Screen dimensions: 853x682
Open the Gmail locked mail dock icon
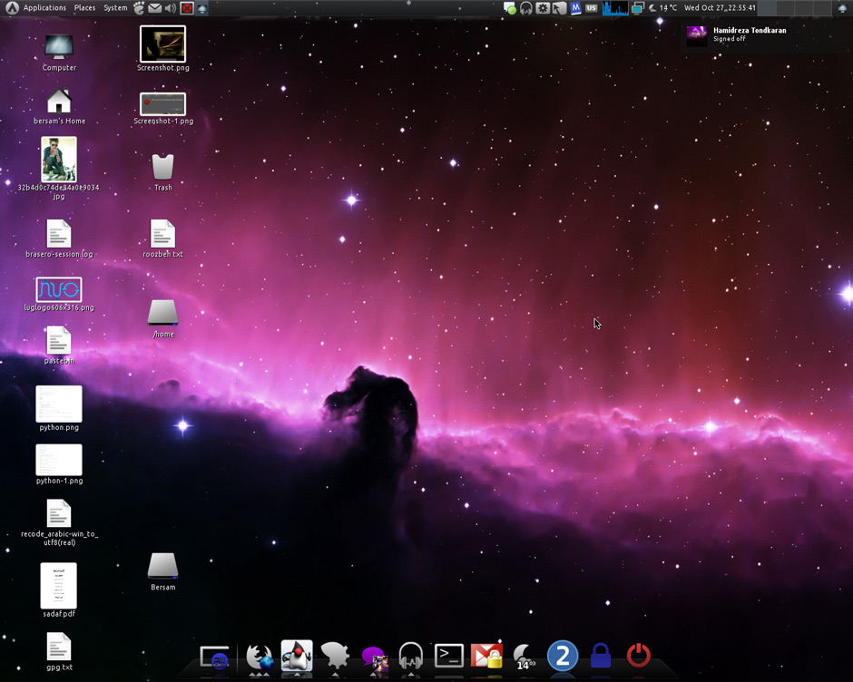point(487,656)
